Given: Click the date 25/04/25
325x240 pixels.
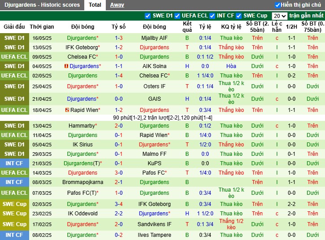Looking at the screenshot, I should [42, 86].
